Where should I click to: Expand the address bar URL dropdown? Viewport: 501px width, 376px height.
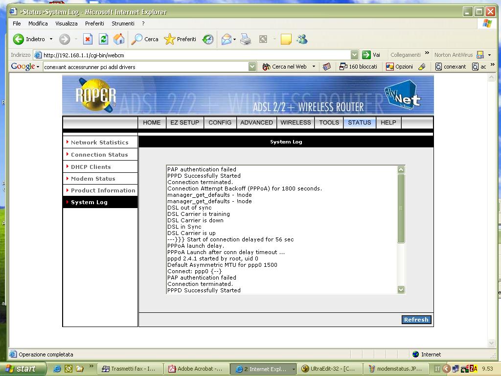355,55
